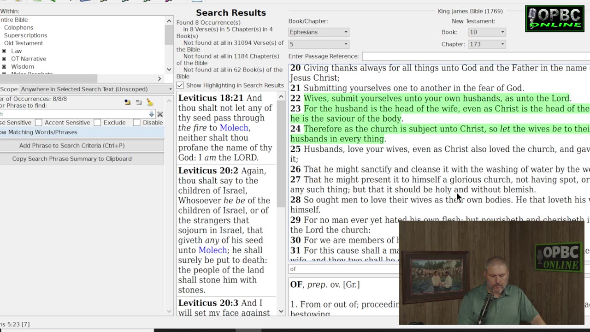Click the search results scroll up arrow
The width and height of the screenshot is (590, 332).
point(281,97)
